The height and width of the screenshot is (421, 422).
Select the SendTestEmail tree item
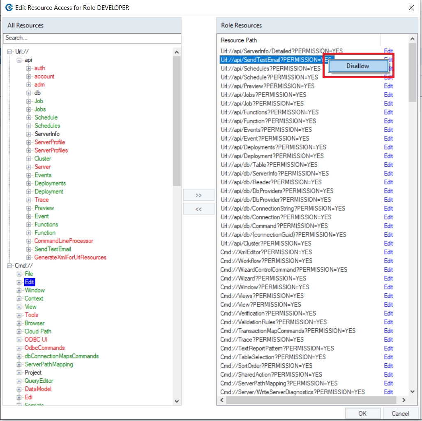click(53, 249)
